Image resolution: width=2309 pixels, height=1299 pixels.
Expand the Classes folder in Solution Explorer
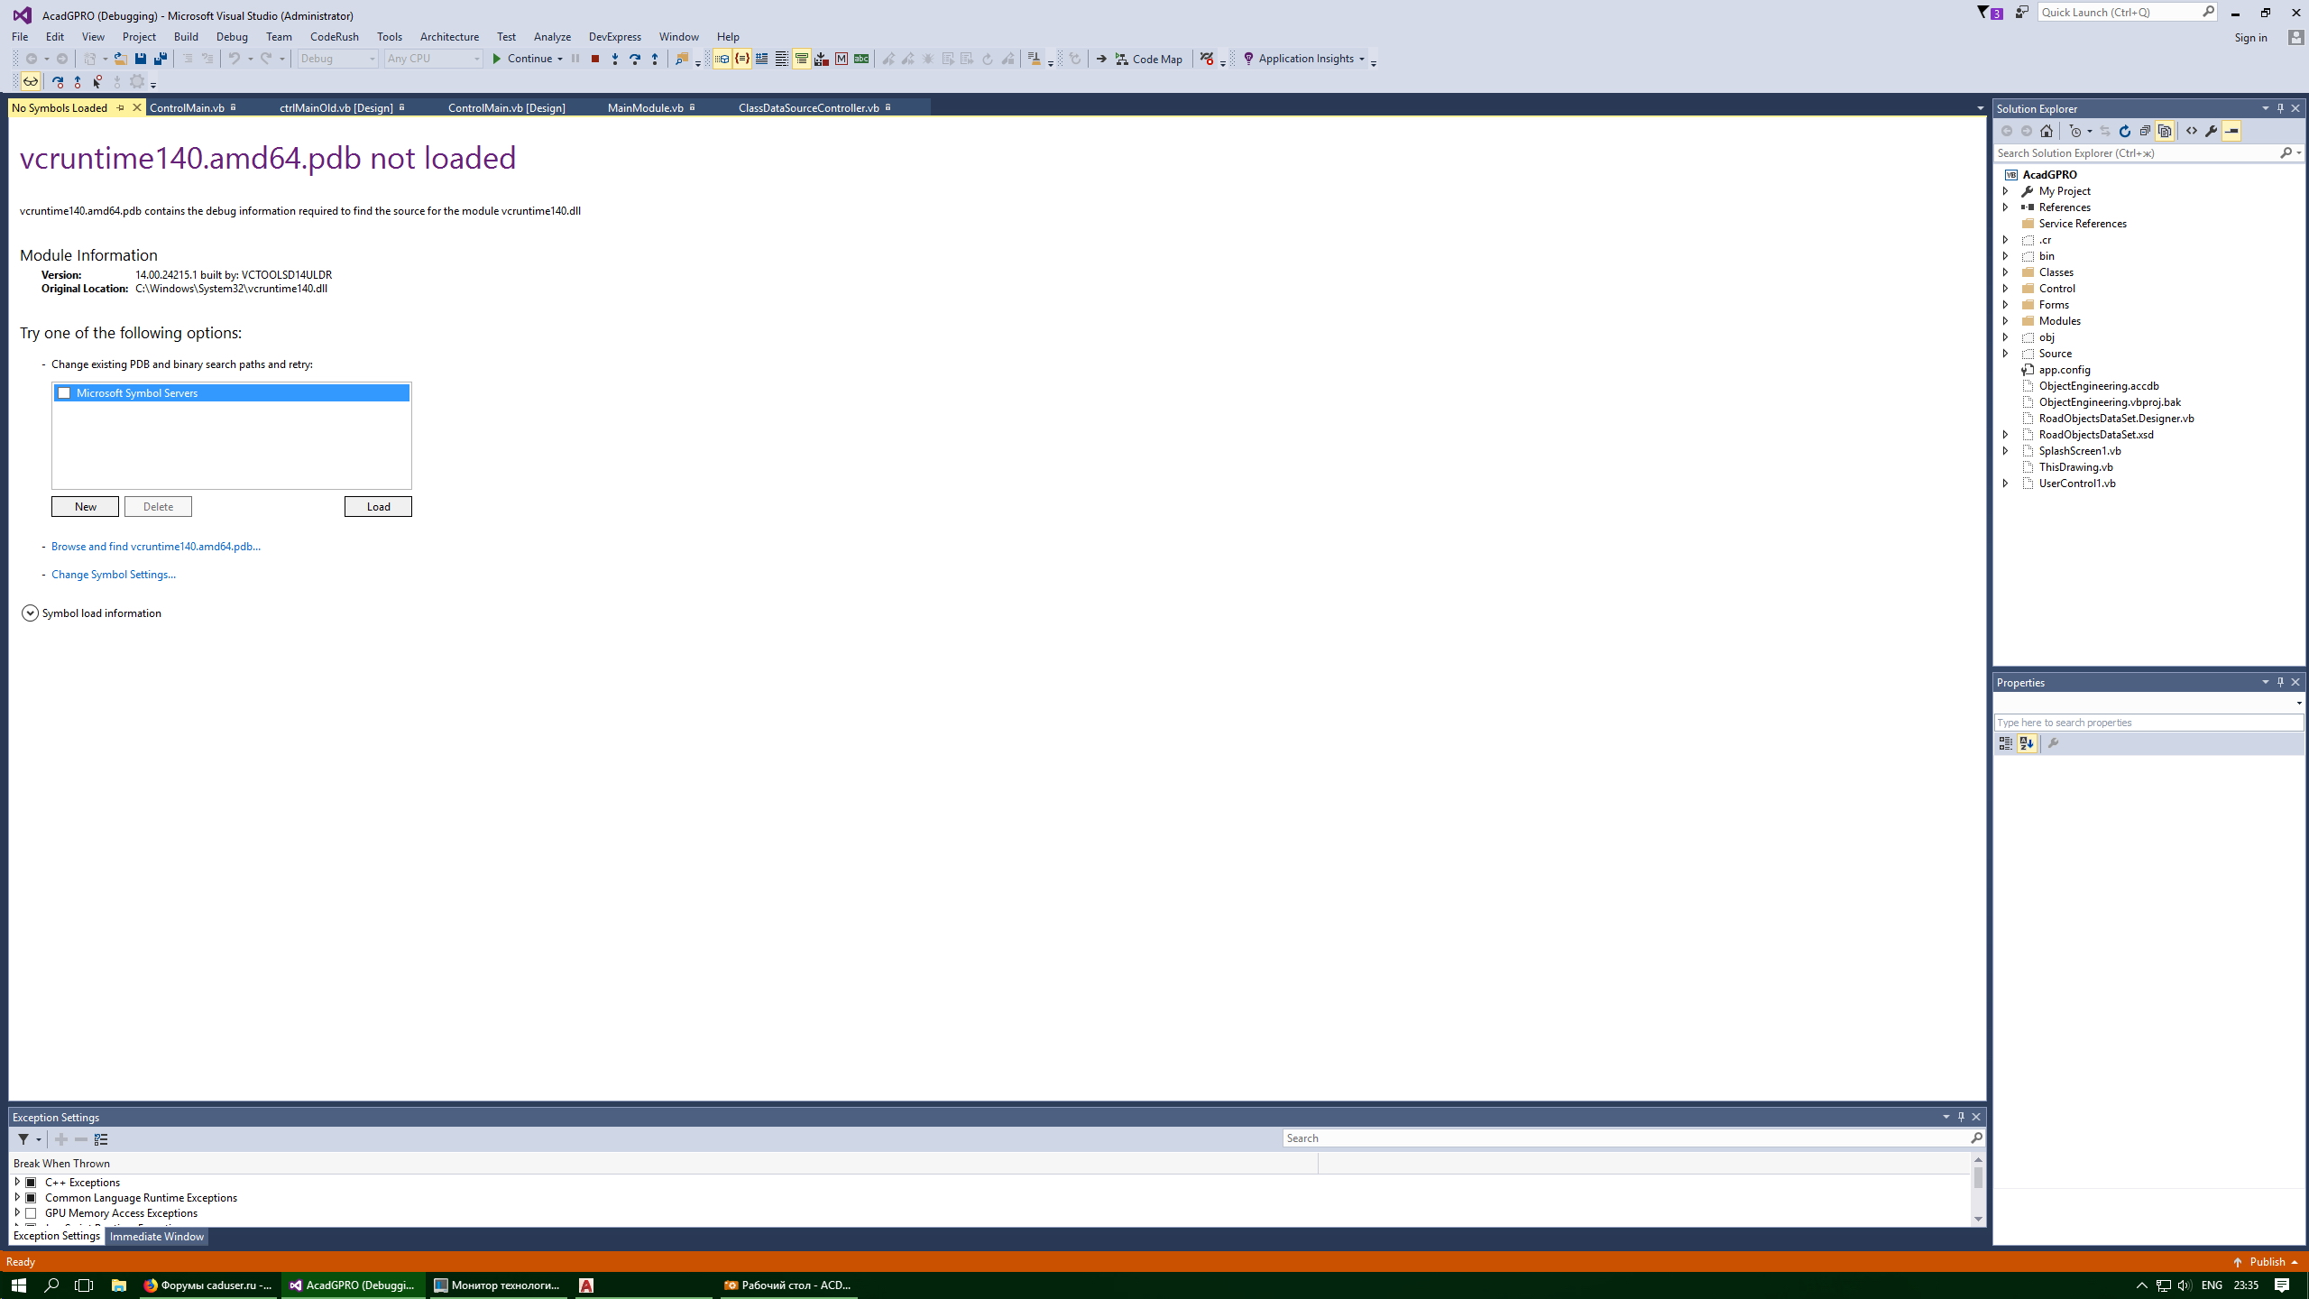[x=2006, y=272]
